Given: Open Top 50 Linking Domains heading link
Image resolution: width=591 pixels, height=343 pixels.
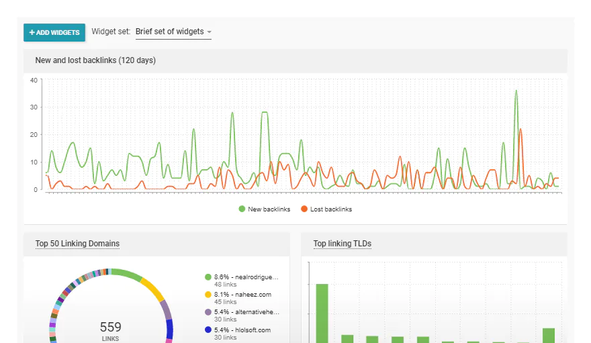Looking at the screenshot, I should (x=77, y=244).
